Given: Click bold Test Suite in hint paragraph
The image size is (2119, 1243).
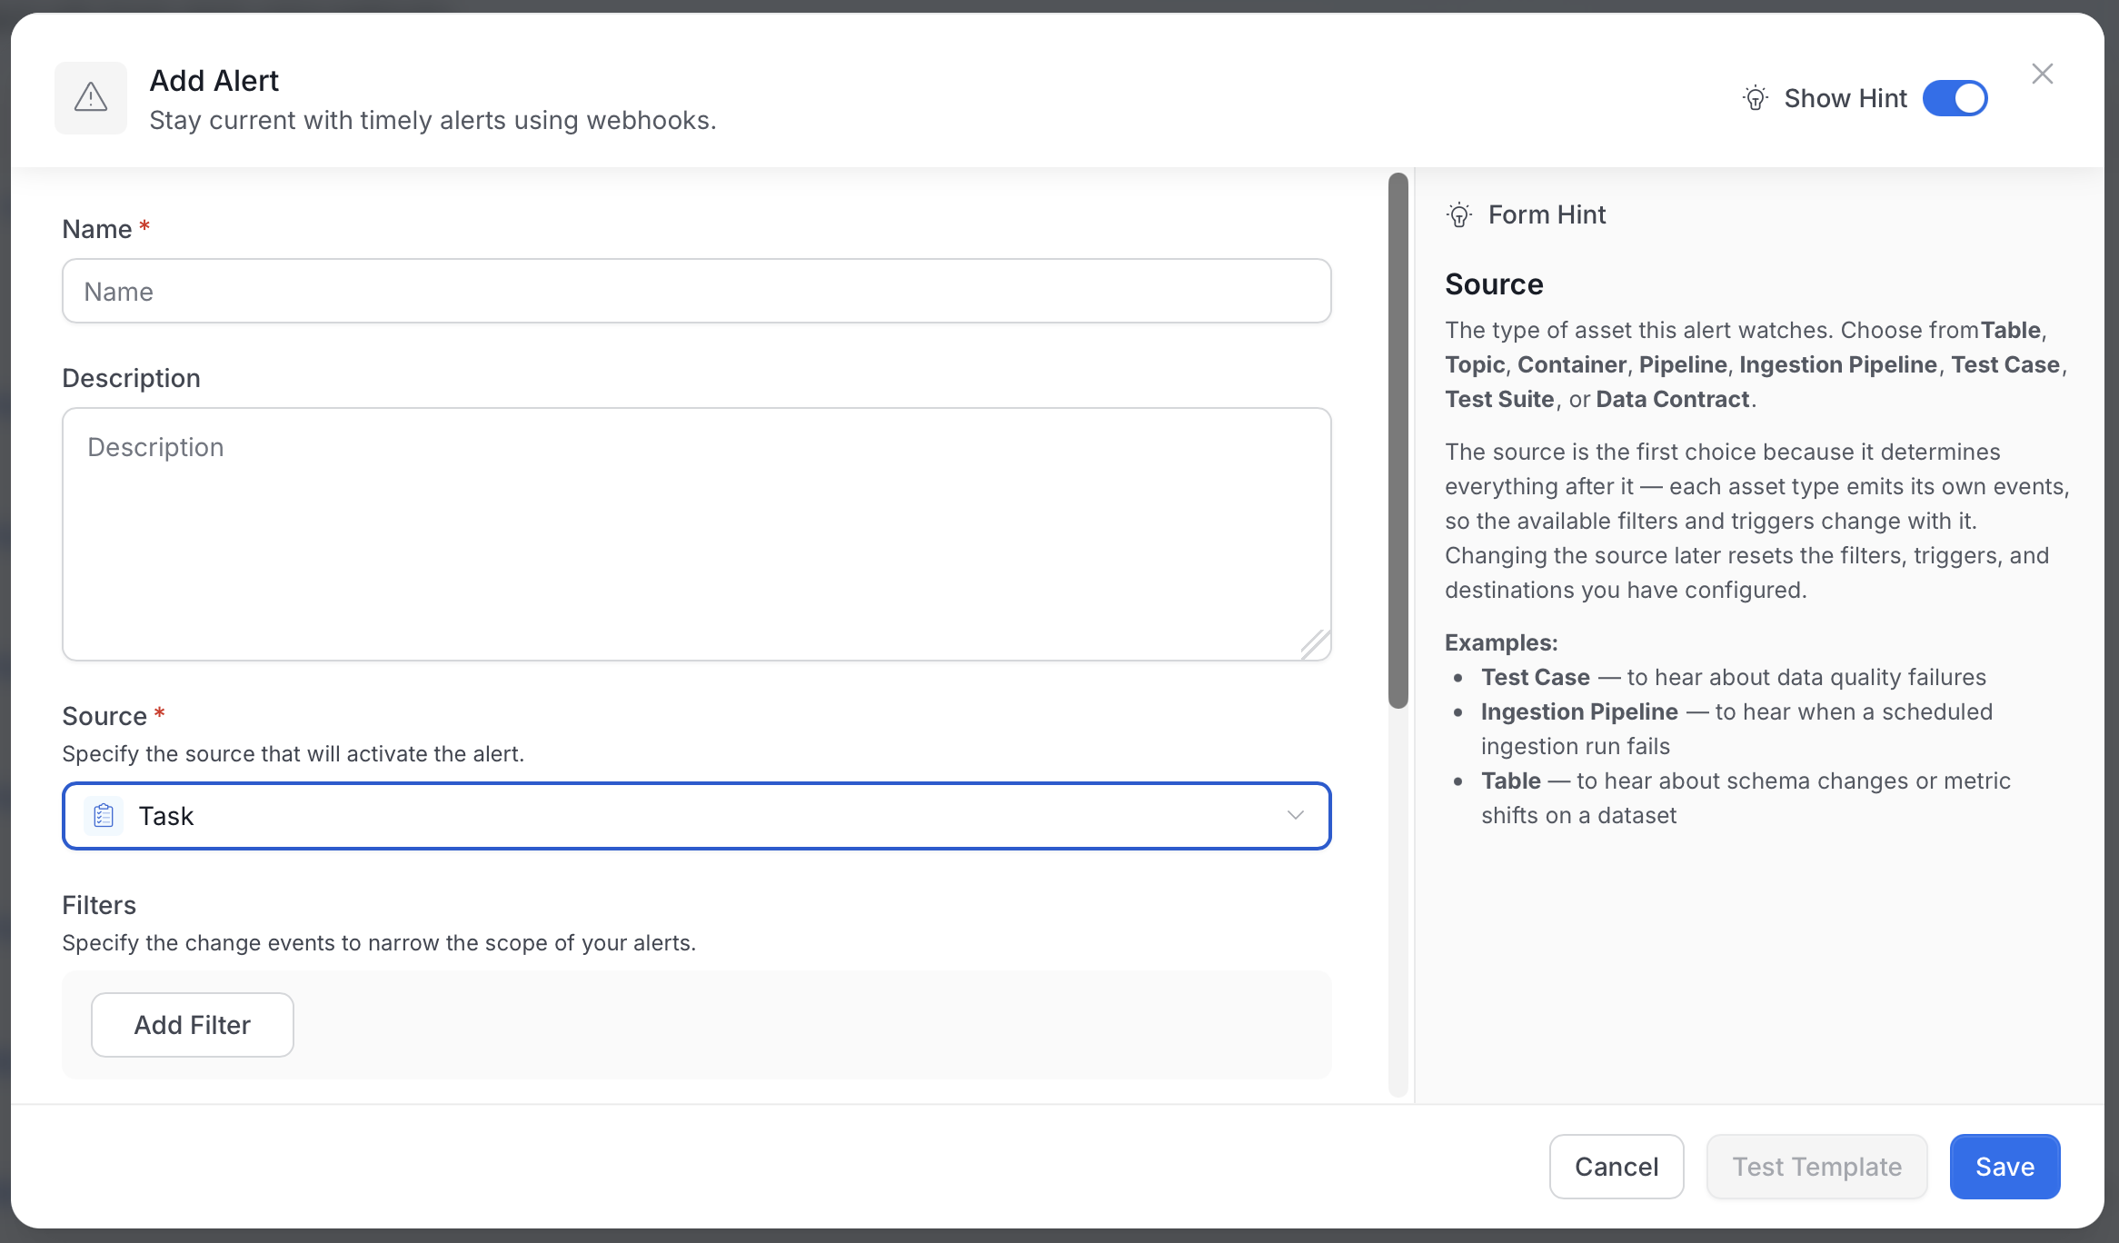Looking at the screenshot, I should pyautogui.click(x=1499, y=399).
